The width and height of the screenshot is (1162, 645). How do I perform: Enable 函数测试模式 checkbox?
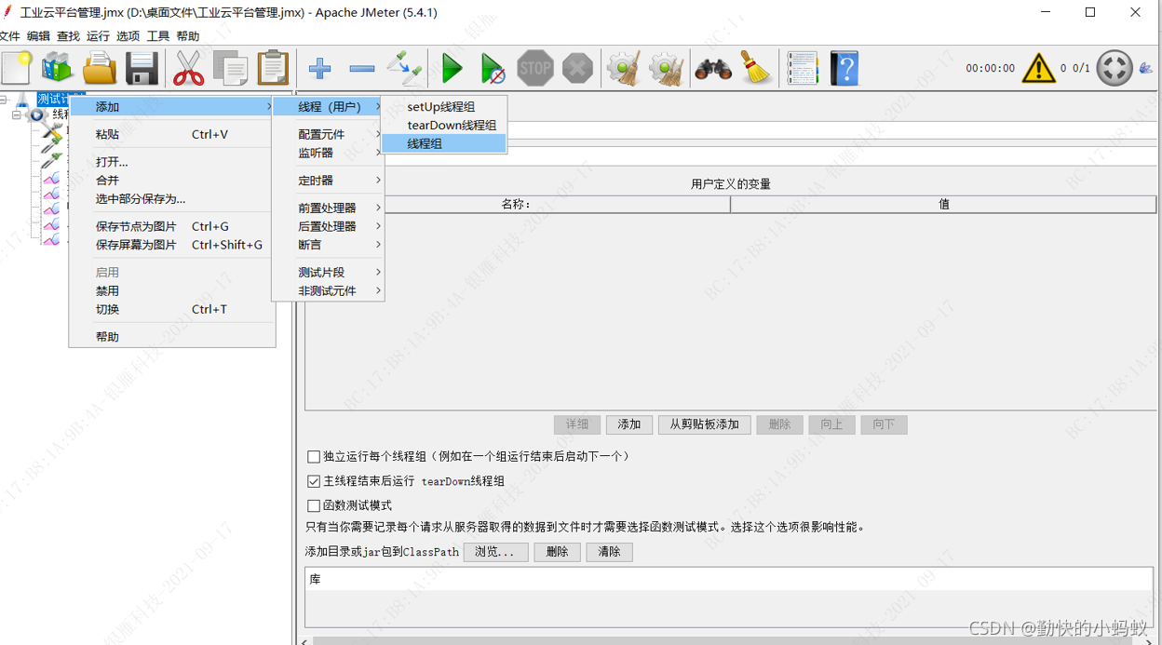(x=314, y=506)
